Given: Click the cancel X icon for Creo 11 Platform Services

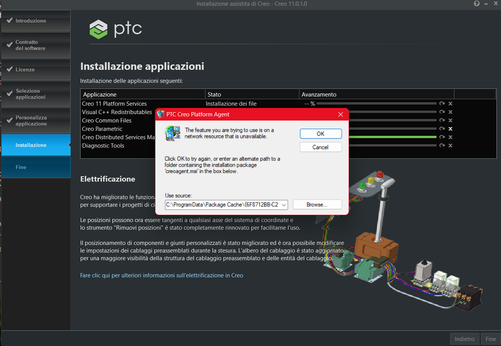Looking at the screenshot, I should pyautogui.click(x=451, y=103).
